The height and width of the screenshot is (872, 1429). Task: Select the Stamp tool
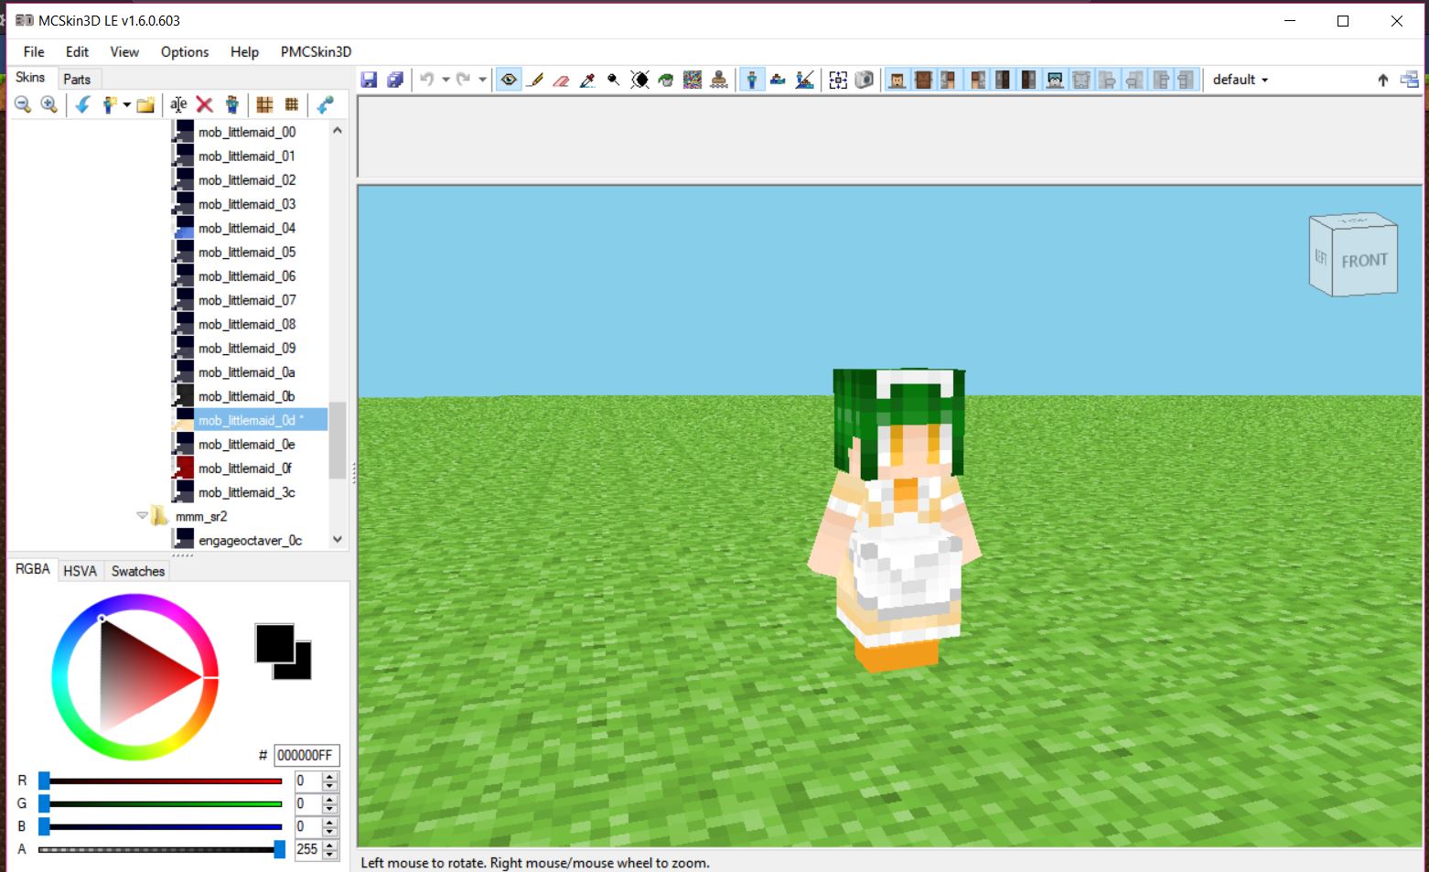(718, 79)
